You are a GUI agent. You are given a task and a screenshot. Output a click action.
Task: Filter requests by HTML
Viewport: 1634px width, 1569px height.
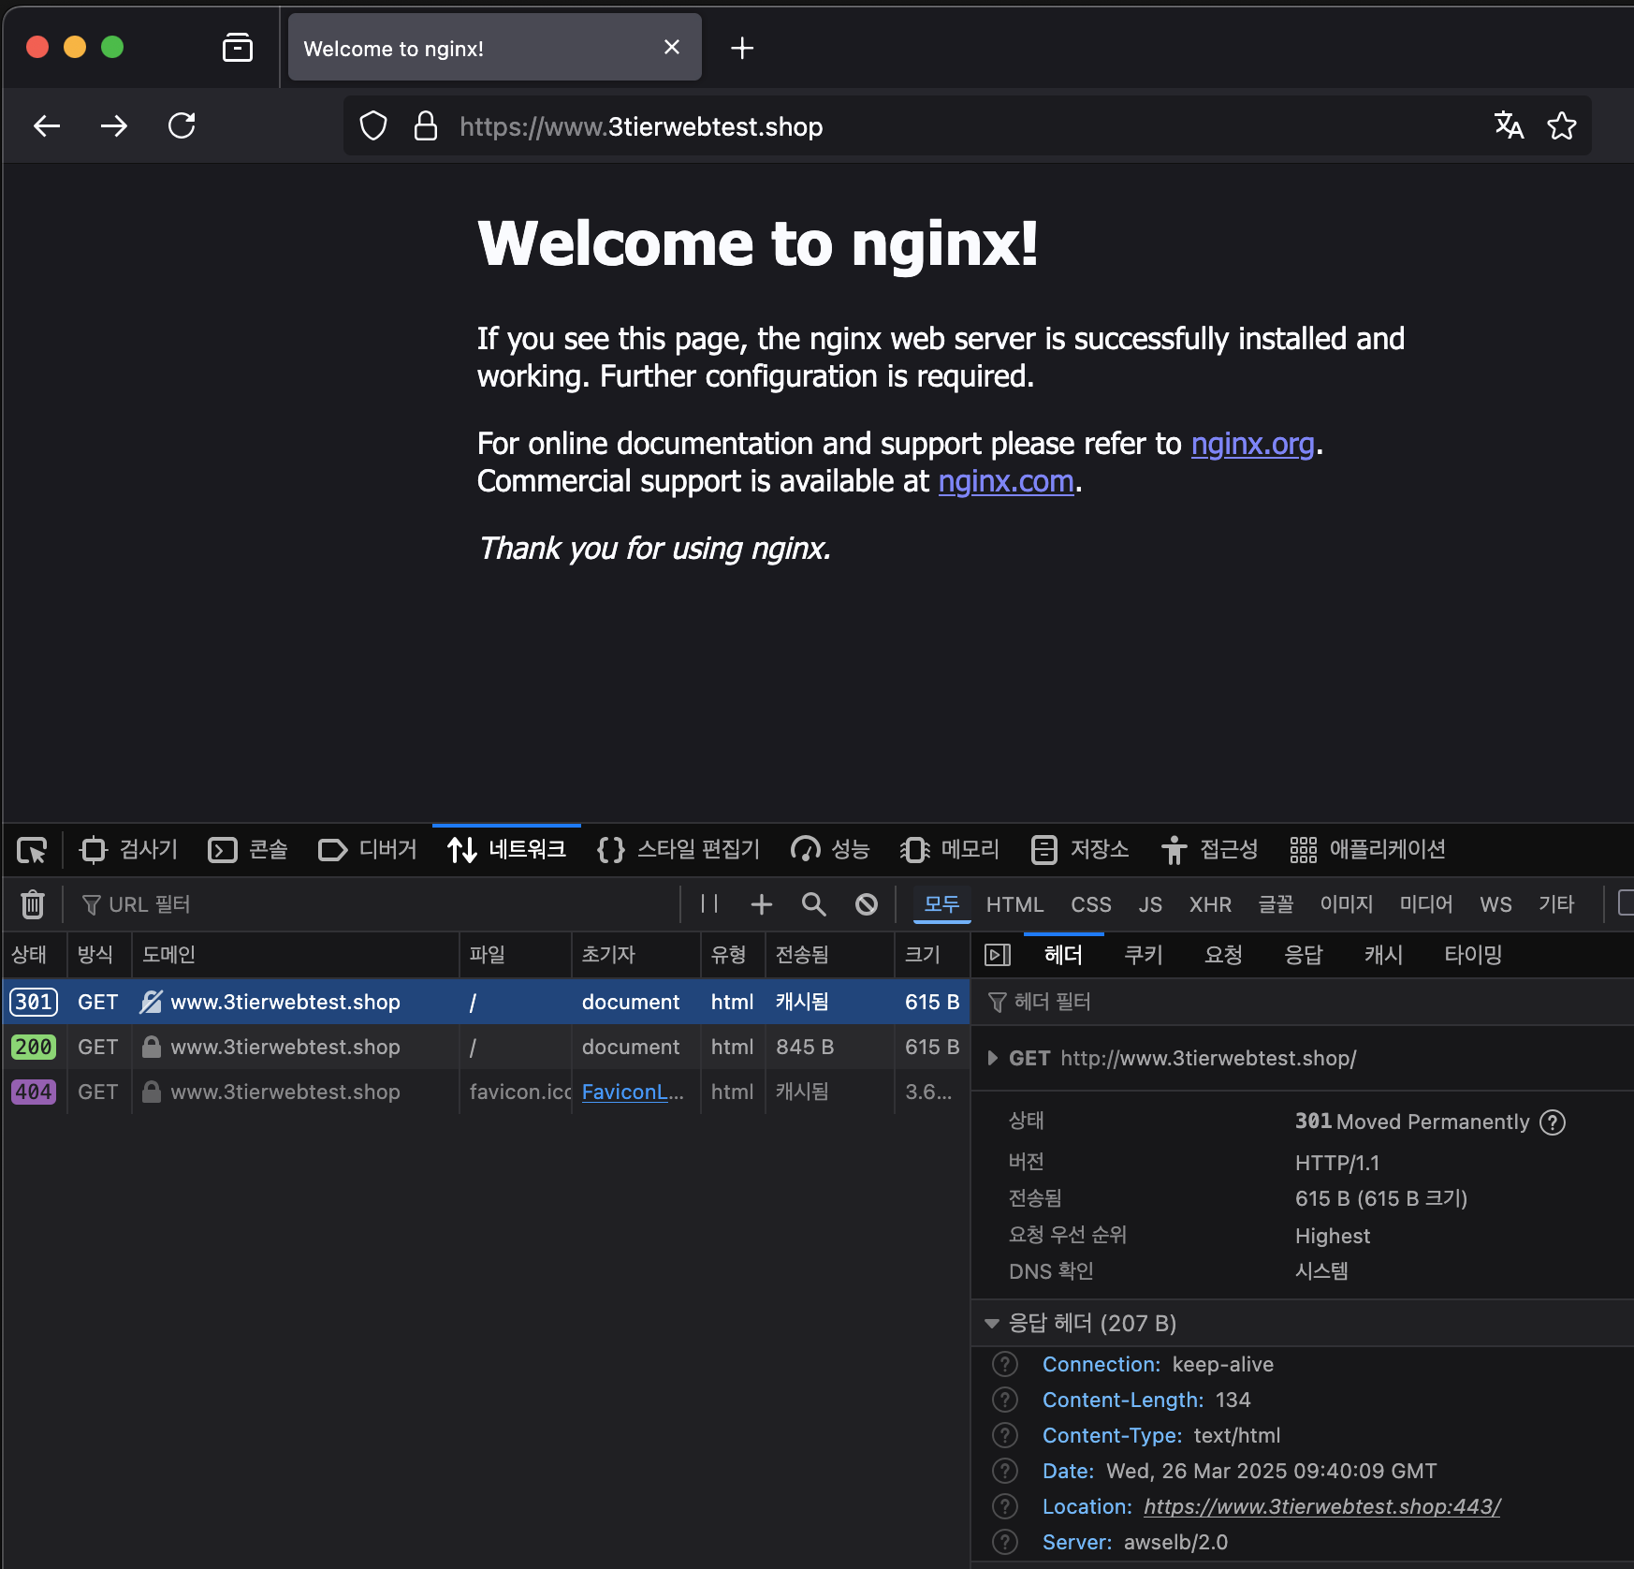[x=1014, y=904]
